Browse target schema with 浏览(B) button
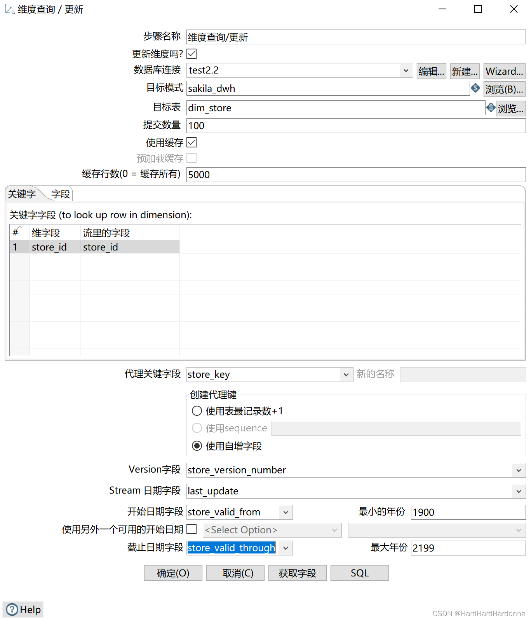The width and height of the screenshot is (531, 620). coord(504,89)
